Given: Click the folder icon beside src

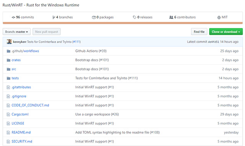Looking at the screenshot, I should click(x=8, y=69).
